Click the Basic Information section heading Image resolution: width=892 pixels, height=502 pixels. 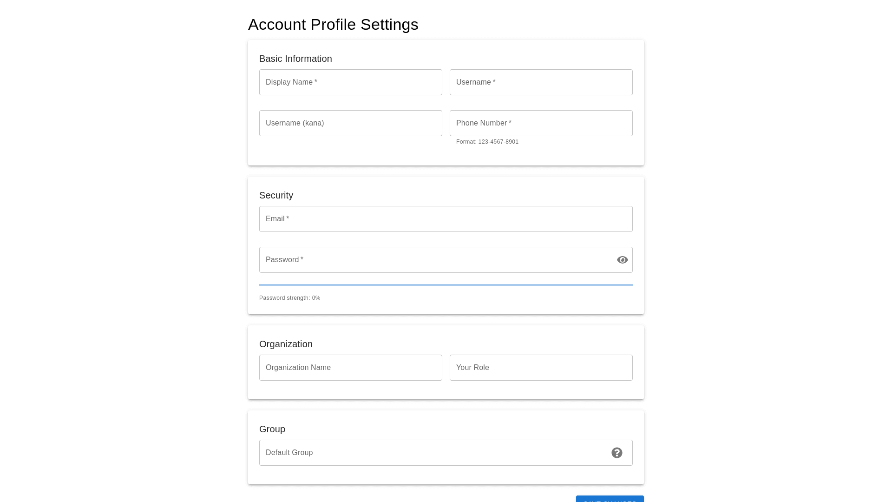pyautogui.click(x=295, y=59)
